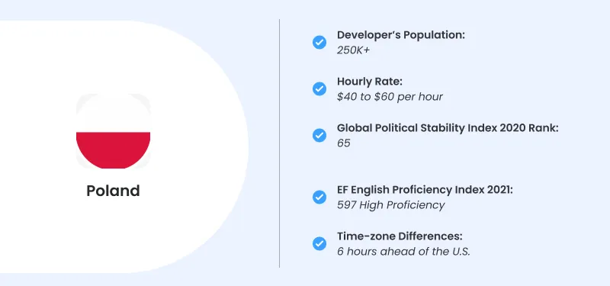Click the checkmark beside Time-zone Differences
Image resolution: width=610 pixels, height=286 pixels.
point(319,244)
